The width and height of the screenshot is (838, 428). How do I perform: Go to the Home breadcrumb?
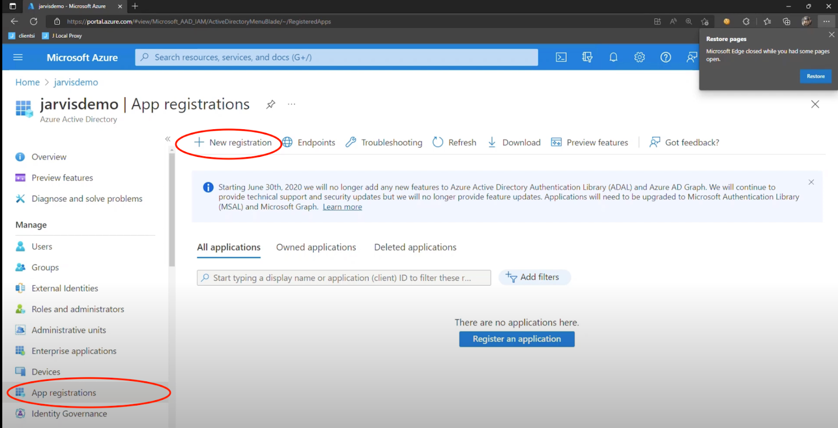(x=27, y=82)
